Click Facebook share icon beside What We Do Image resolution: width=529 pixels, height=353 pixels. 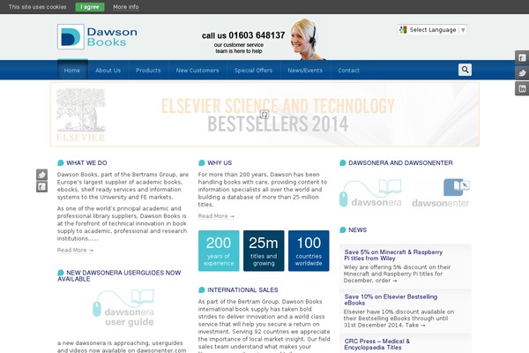(x=41, y=187)
